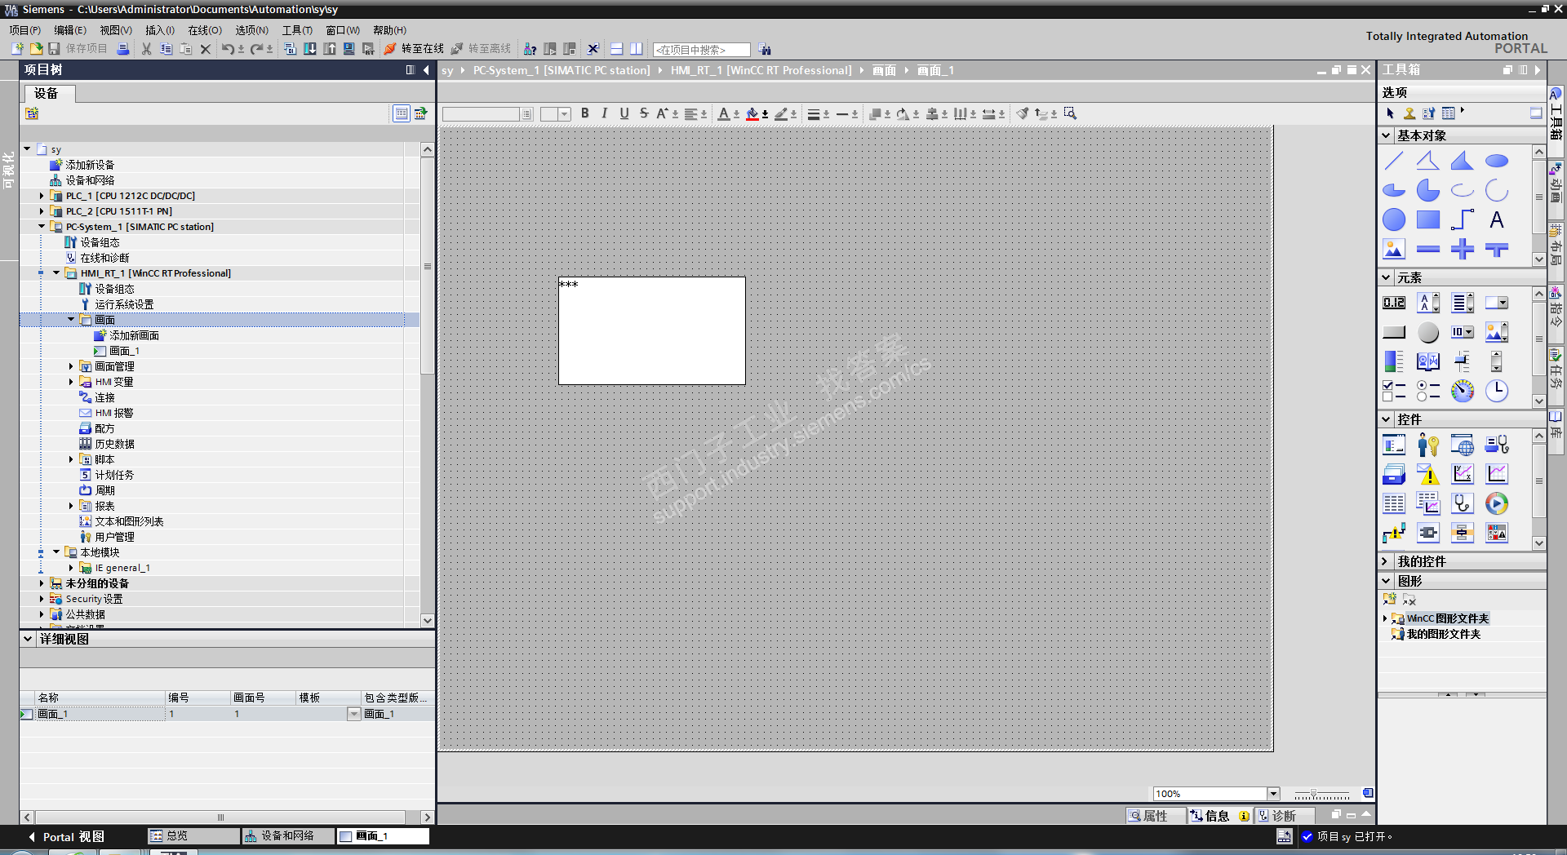Select the Ellipse basic object
The height and width of the screenshot is (855, 1567).
pos(1496,161)
